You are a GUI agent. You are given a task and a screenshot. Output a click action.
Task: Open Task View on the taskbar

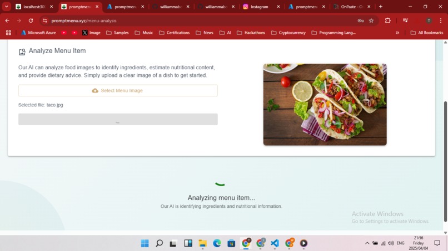pyautogui.click(x=173, y=244)
